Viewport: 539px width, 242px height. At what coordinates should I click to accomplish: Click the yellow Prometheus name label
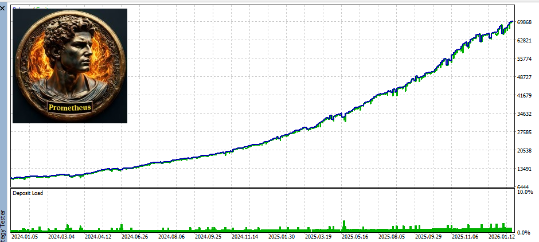coord(70,107)
